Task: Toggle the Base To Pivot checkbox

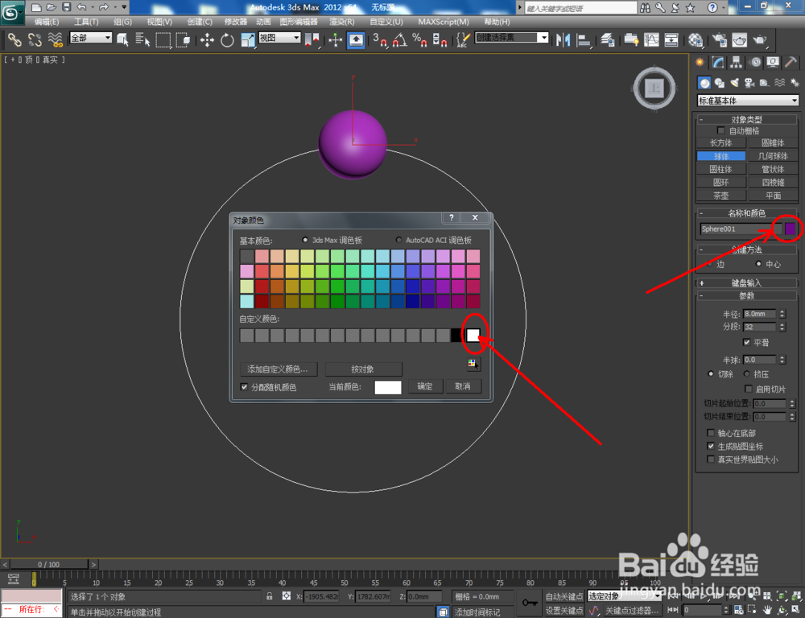Action: coord(711,433)
